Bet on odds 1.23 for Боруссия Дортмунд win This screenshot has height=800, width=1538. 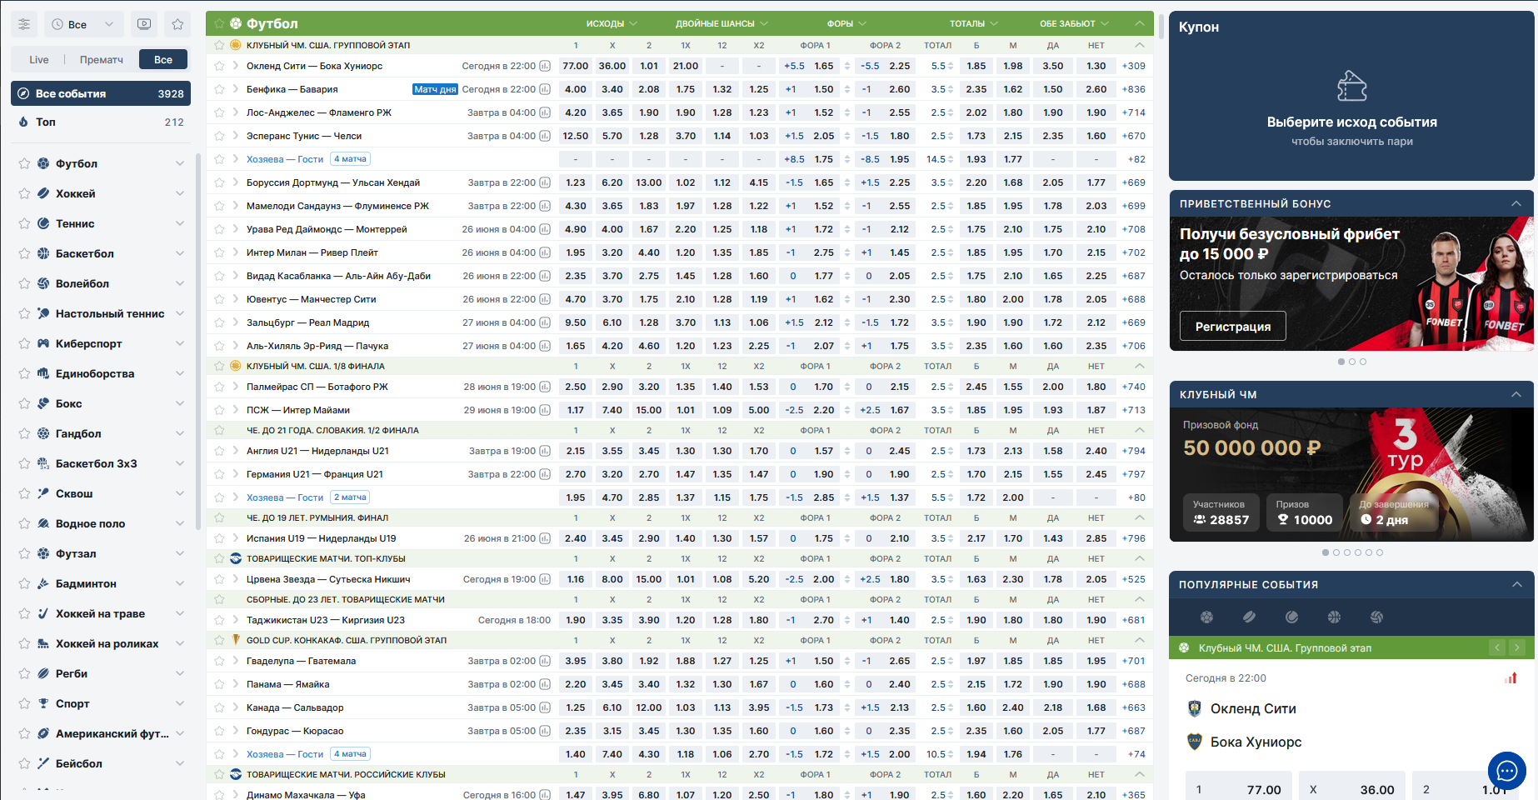pyautogui.click(x=576, y=182)
